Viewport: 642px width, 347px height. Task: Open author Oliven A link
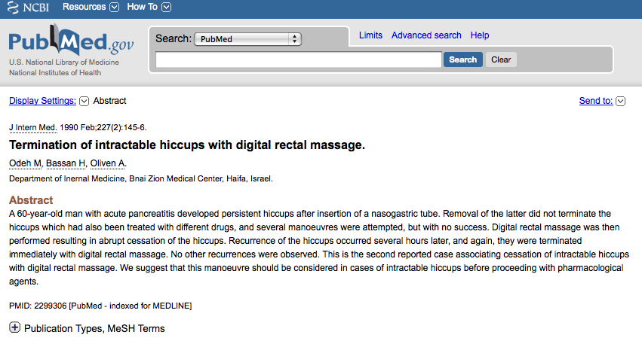pyautogui.click(x=108, y=163)
